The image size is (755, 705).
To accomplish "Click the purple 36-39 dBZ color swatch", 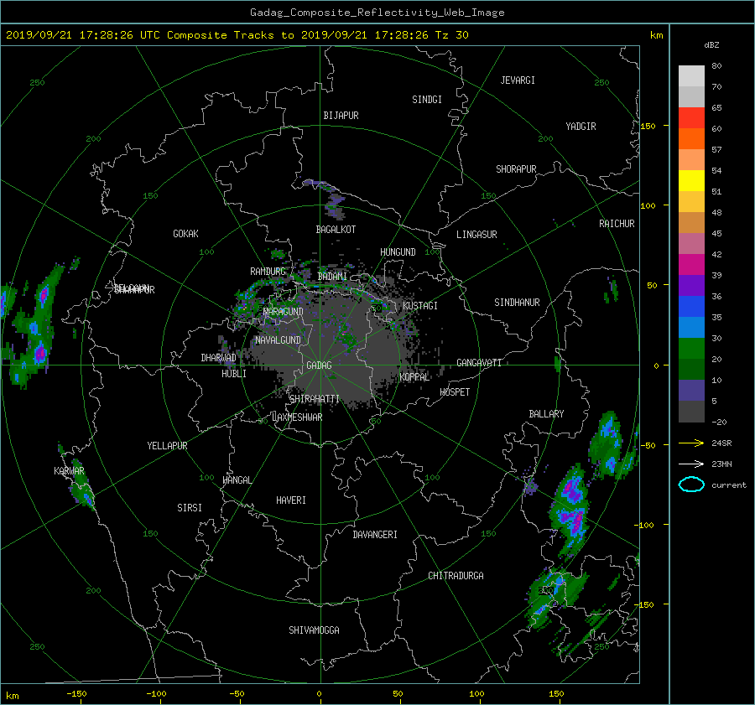I will tap(691, 286).
